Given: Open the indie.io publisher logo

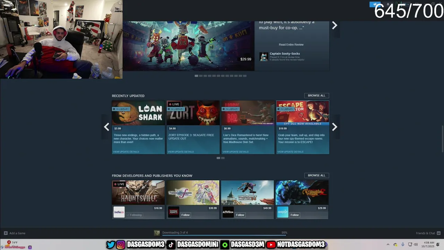Looking at the screenshot, I should coord(119,212).
